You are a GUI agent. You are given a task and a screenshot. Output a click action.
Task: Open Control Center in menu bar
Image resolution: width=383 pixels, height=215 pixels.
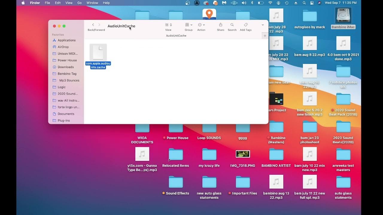[312, 3]
